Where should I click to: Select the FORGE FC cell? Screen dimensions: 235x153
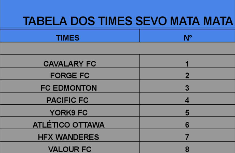click(x=70, y=76)
